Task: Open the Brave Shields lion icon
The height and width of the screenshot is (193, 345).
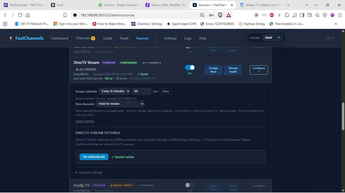Action: (x=220, y=15)
